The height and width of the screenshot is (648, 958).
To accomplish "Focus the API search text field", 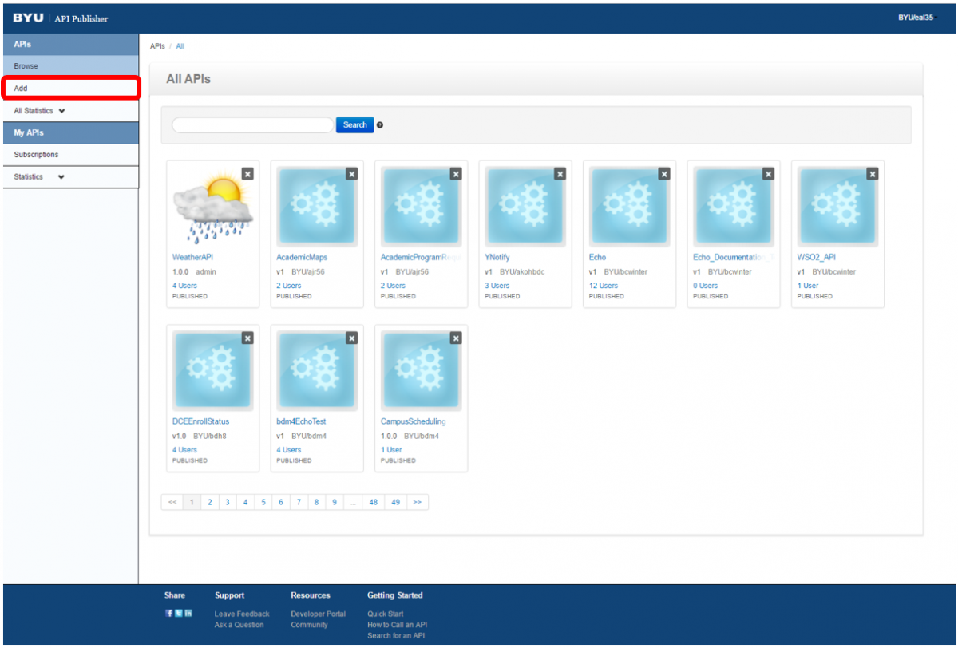I will (x=252, y=125).
